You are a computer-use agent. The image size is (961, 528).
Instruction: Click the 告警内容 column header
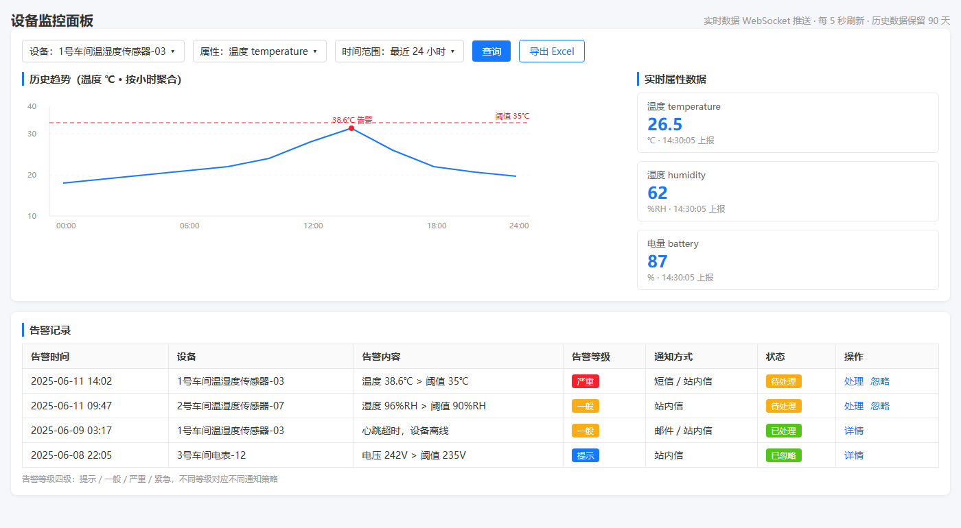coord(459,357)
